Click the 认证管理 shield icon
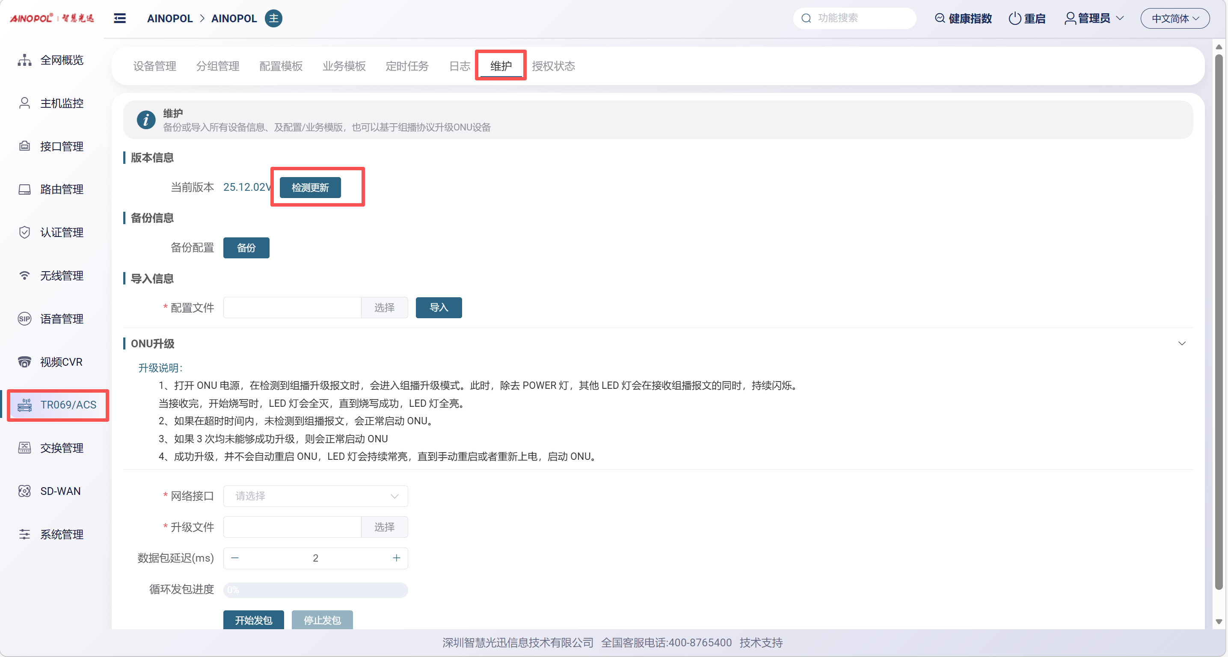The width and height of the screenshot is (1228, 657). point(24,233)
